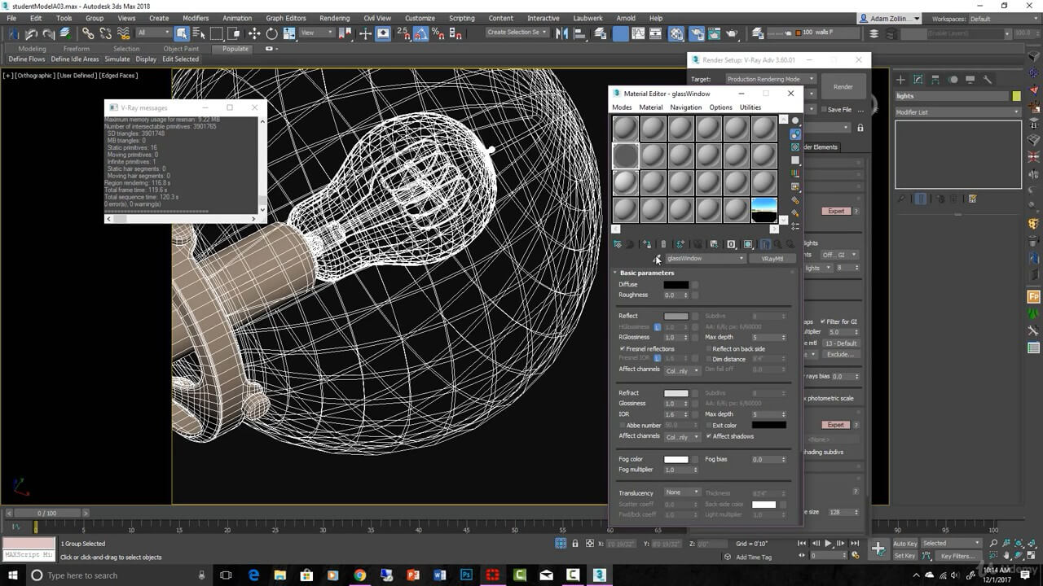
Task: Toggle Fresnel reflections checkbox
Action: click(x=623, y=348)
